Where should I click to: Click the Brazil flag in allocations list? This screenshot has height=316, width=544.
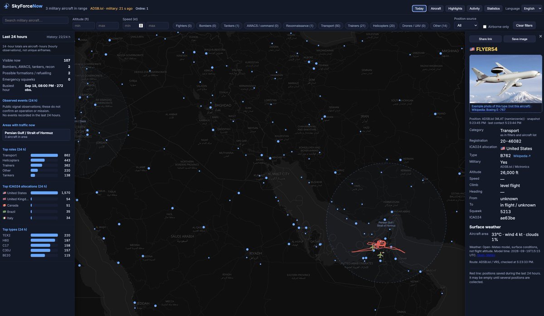(5, 211)
